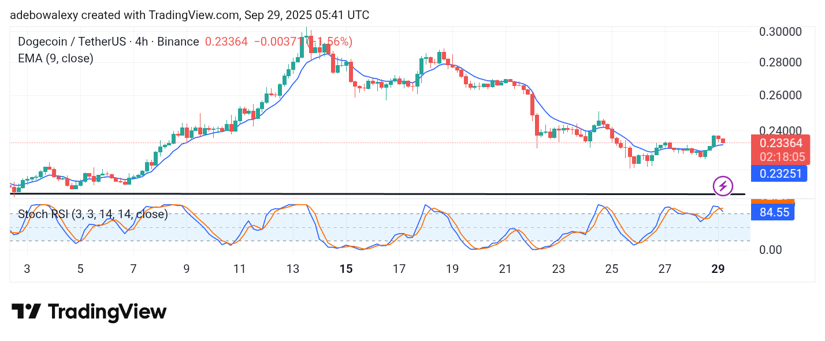Viewport: 825px width, 341px height.
Task: Click the bold date label 29 on time axis
Action: (718, 269)
